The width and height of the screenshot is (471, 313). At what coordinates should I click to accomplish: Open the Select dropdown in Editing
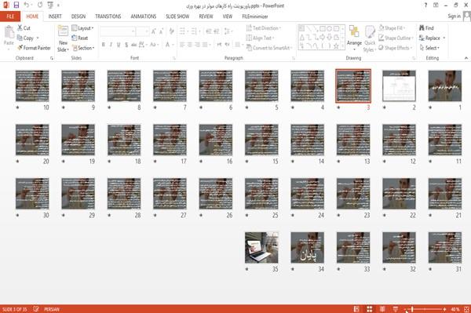(x=430, y=48)
